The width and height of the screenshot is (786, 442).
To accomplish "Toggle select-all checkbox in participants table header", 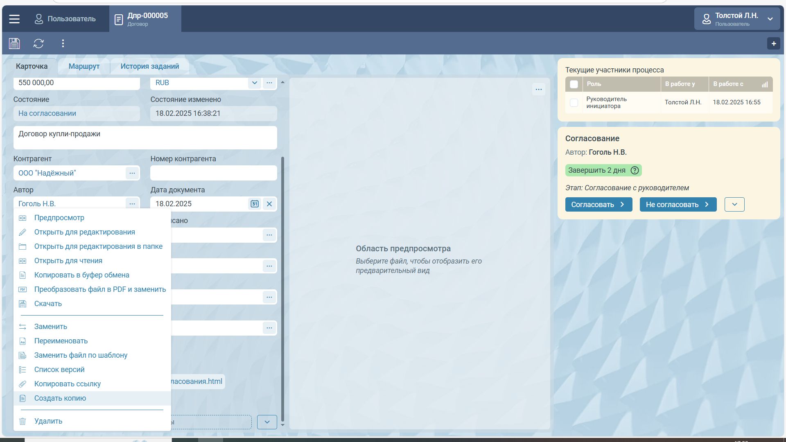I will tap(574, 84).
